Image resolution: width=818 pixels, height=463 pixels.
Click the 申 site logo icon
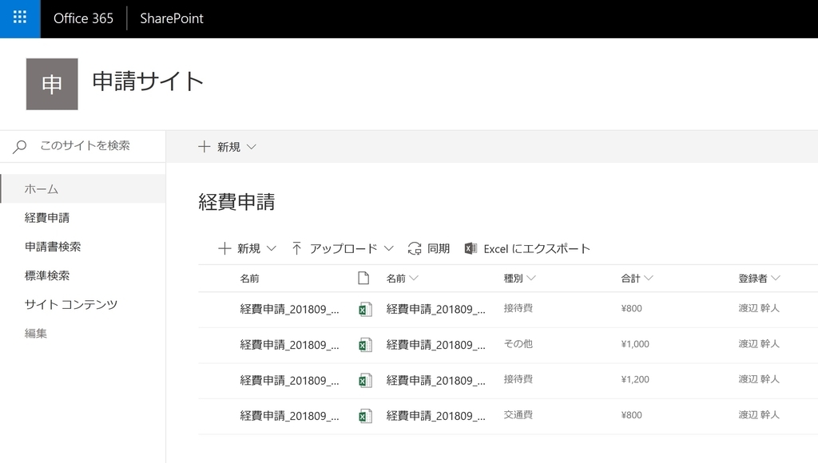[52, 83]
